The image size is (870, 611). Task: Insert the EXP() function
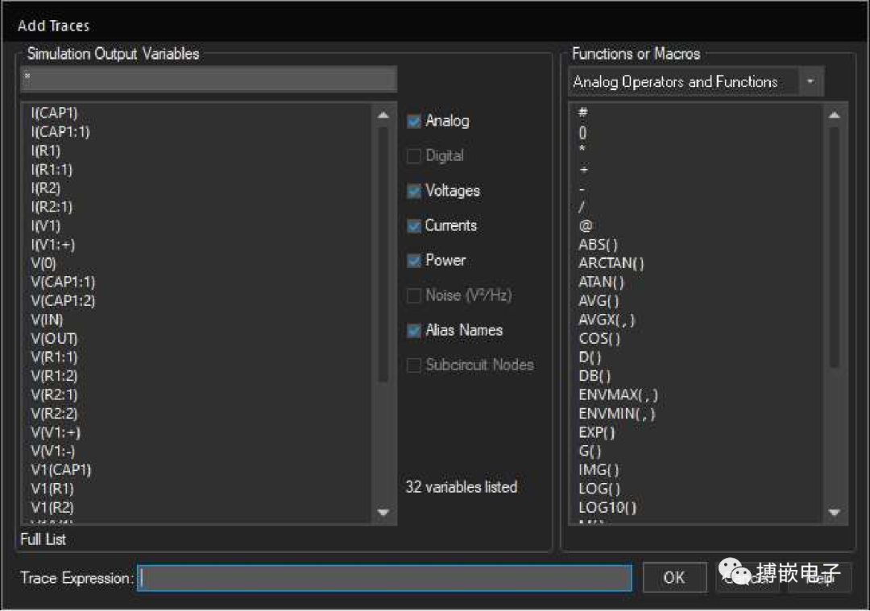coord(597,433)
